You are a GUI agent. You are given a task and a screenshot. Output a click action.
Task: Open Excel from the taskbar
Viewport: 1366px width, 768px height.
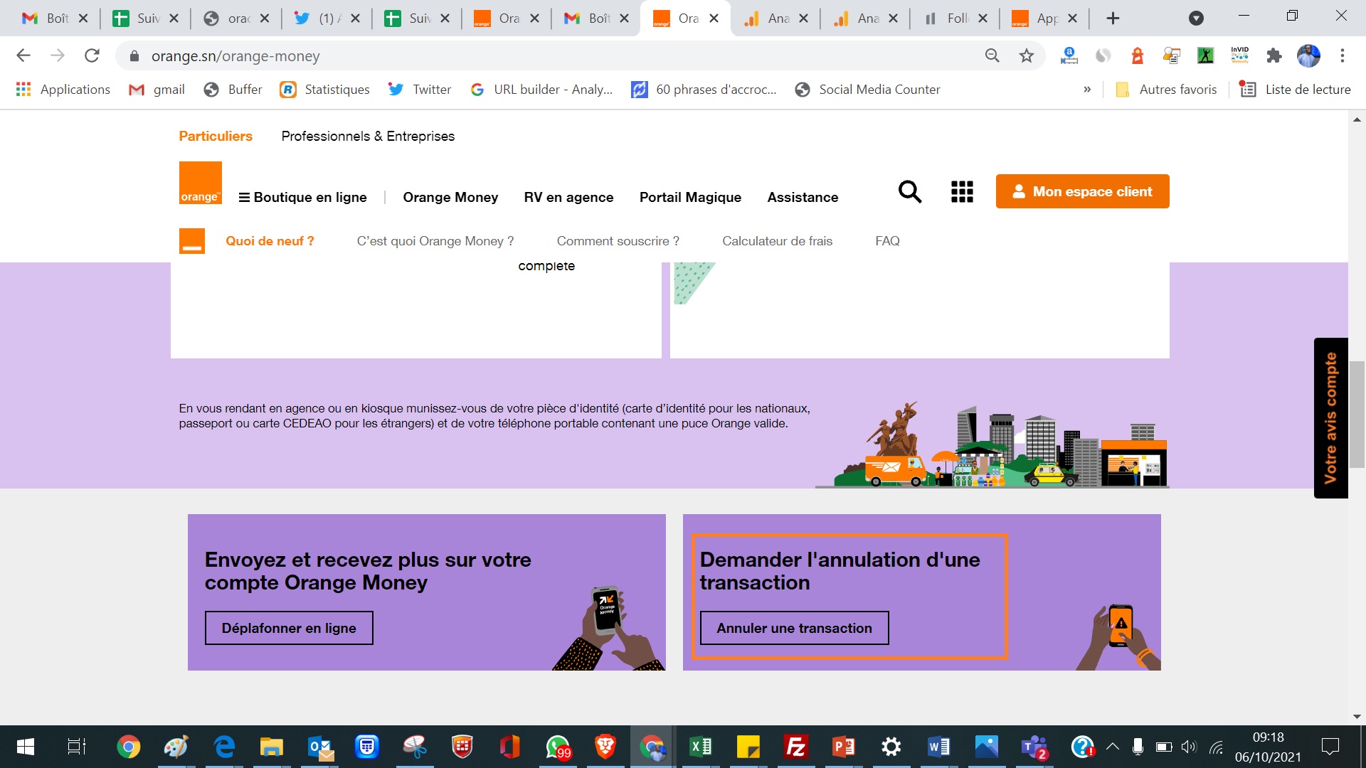[701, 747]
